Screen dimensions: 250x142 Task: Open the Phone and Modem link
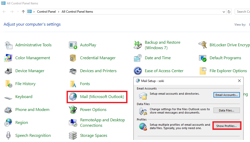pyautogui.click(x=32, y=110)
